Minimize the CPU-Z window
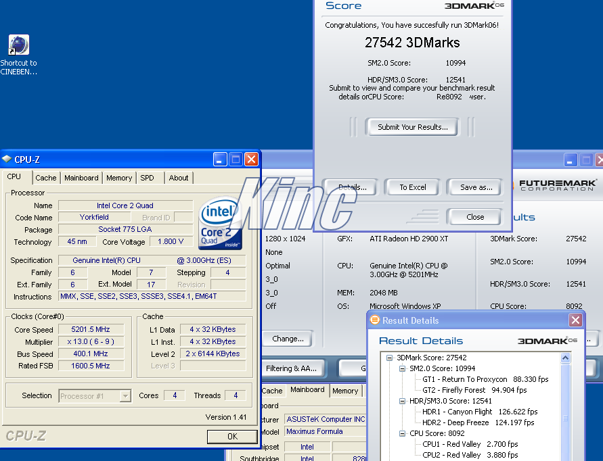 pyautogui.click(x=220, y=160)
